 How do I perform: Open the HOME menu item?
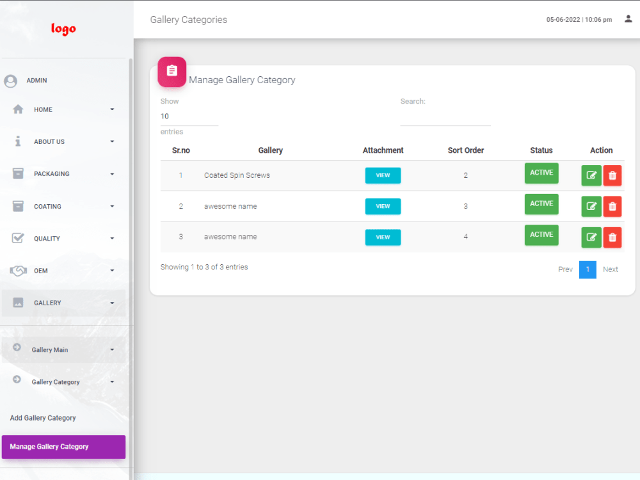click(x=63, y=109)
